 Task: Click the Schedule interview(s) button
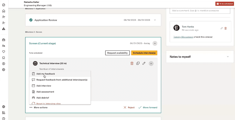[144, 53]
